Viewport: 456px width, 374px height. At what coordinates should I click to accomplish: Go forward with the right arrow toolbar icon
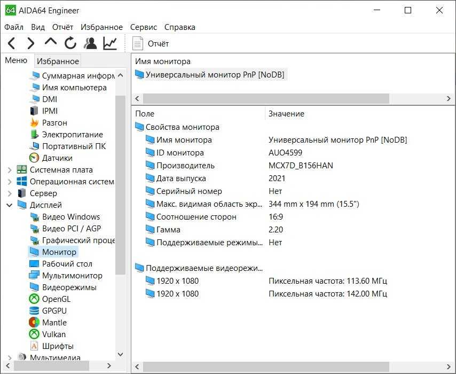[x=30, y=44]
